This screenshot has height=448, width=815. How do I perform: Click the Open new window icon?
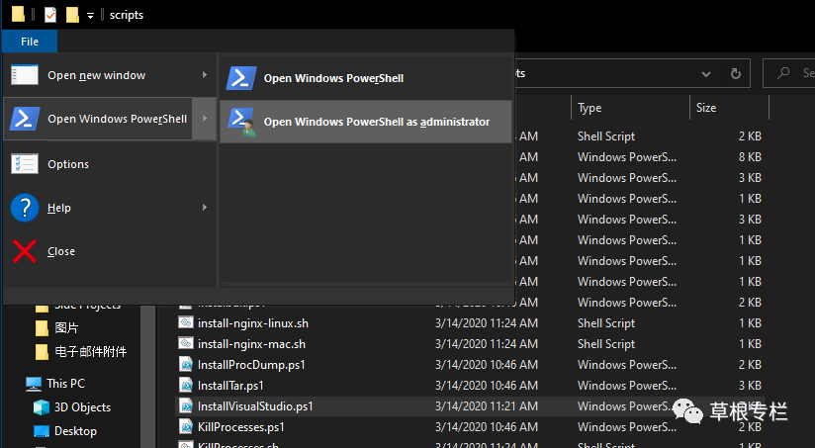(x=25, y=75)
